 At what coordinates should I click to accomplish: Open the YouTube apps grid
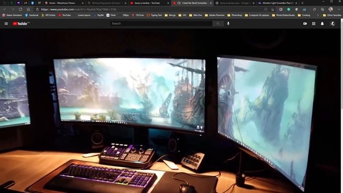314,24
